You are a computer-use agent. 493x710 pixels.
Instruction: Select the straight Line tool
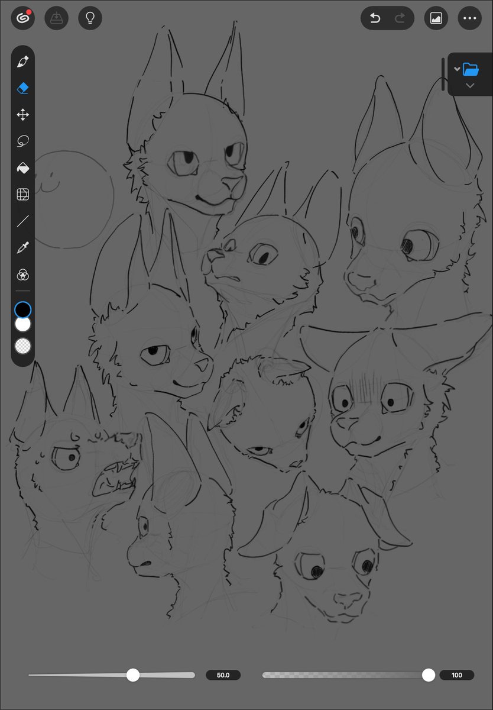[22, 221]
